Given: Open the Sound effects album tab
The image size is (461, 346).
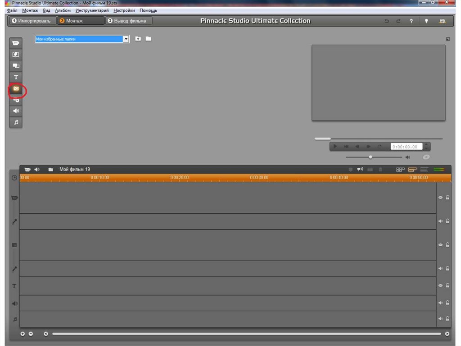Looking at the screenshot, I should click(16, 111).
